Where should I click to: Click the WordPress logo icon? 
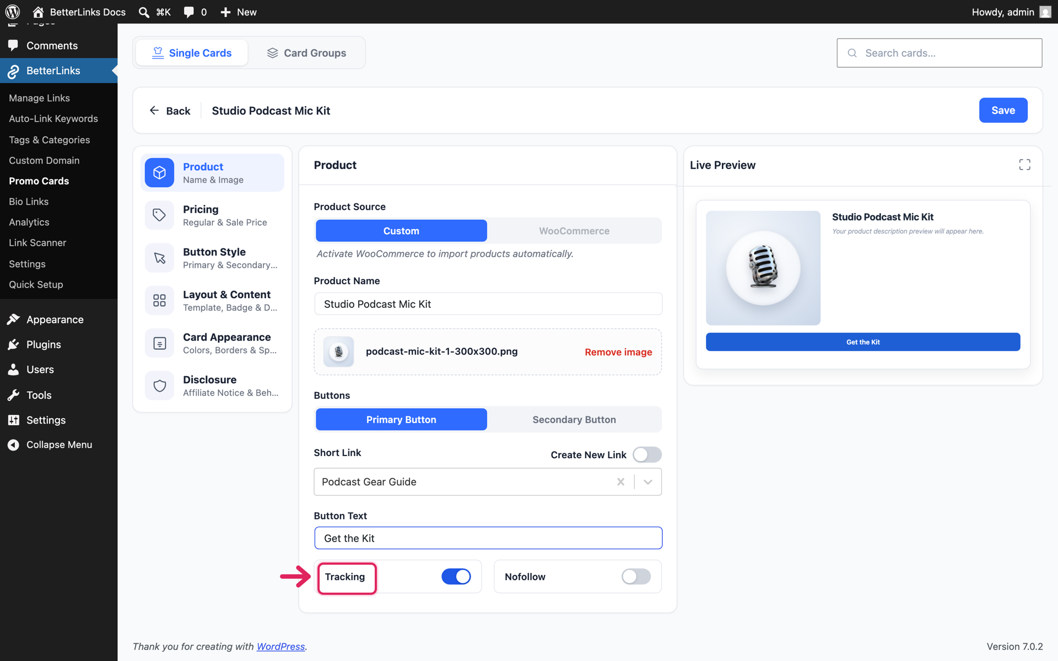tap(13, 12)
